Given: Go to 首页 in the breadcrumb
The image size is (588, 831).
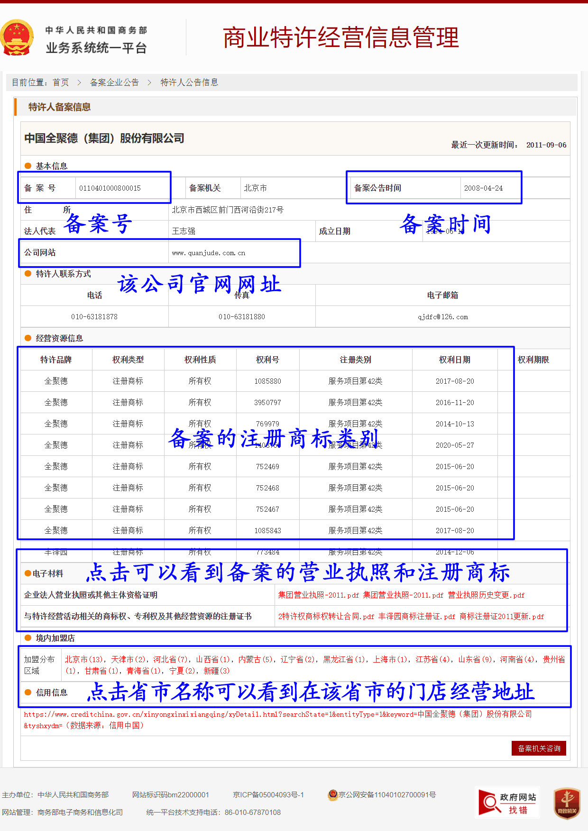Looking at the screenshot, I should pyautogui.click(x=61, y=83).
